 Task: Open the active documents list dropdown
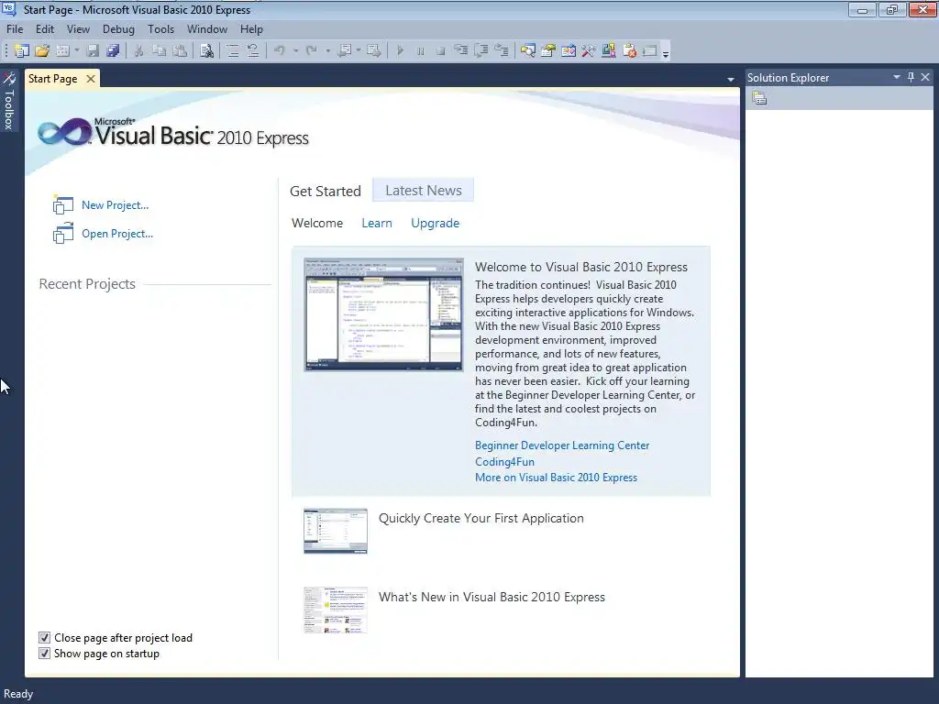730,79
